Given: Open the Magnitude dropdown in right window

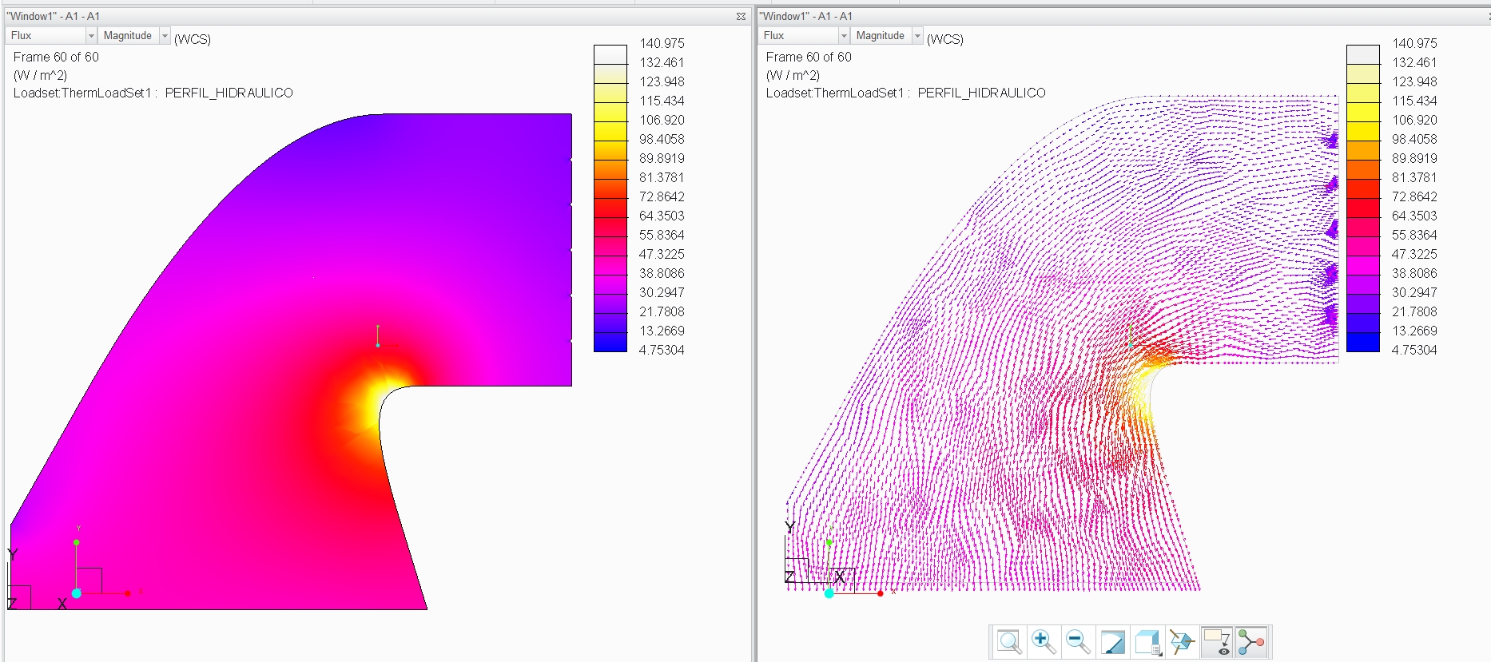Looking at the screenshot, I should [x=917, y=36].
